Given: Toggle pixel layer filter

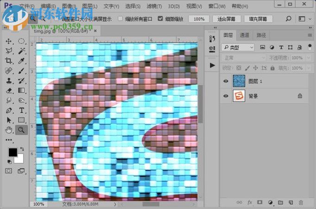Looking at the screenshot, I should coord(262,47).
